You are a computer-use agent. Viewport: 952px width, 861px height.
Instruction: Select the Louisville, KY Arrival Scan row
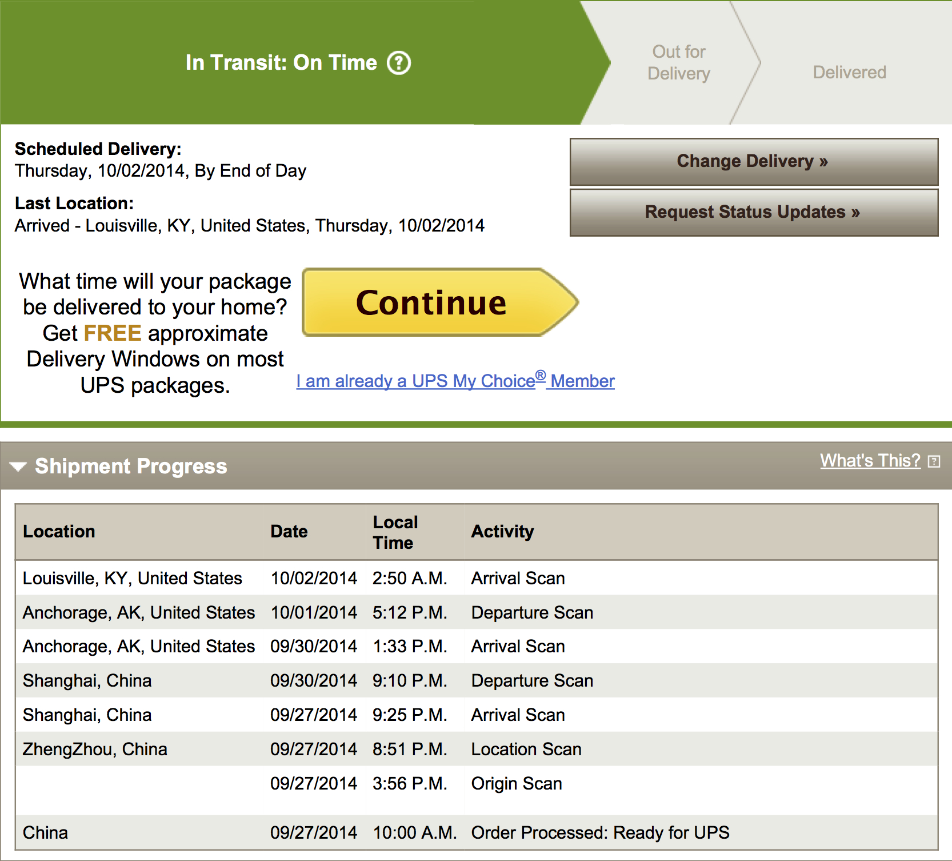coord(477,578)
